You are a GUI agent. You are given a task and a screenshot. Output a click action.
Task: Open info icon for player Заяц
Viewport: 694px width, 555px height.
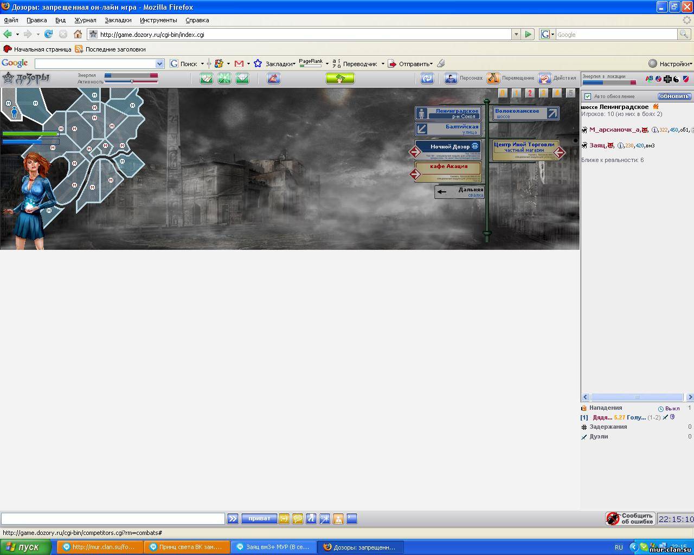[620, 146]
